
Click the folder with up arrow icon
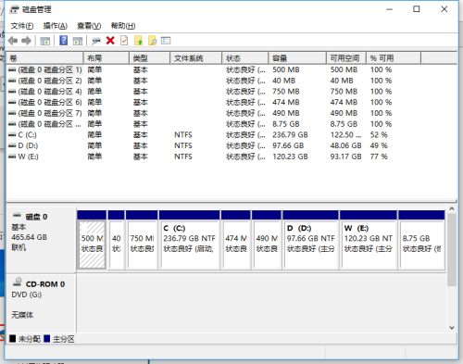coord(138,41)
